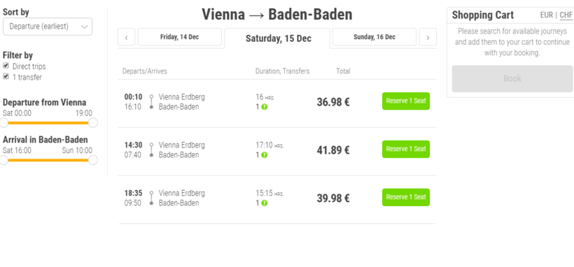574x267 pixels.
Task: Switch cart currency to EUR
Action: pos(546,15)
